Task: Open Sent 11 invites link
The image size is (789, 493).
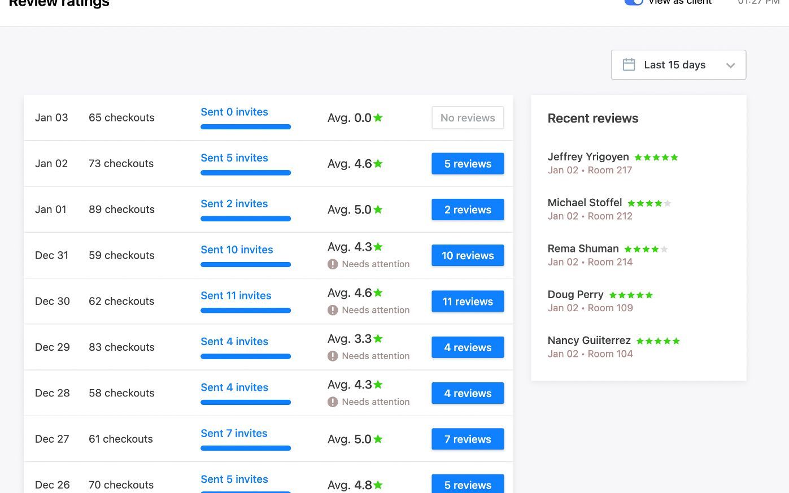Action: 236,295
